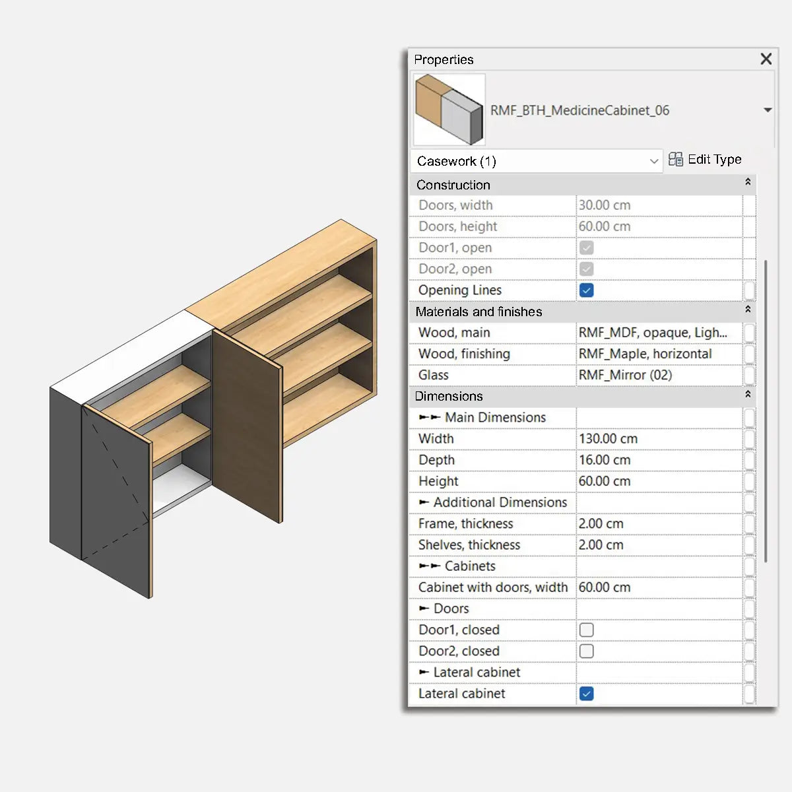The height and width of the screenshot is (792, 792).
Task: Toggle the Door2, open checkbox
Action: 586,269
